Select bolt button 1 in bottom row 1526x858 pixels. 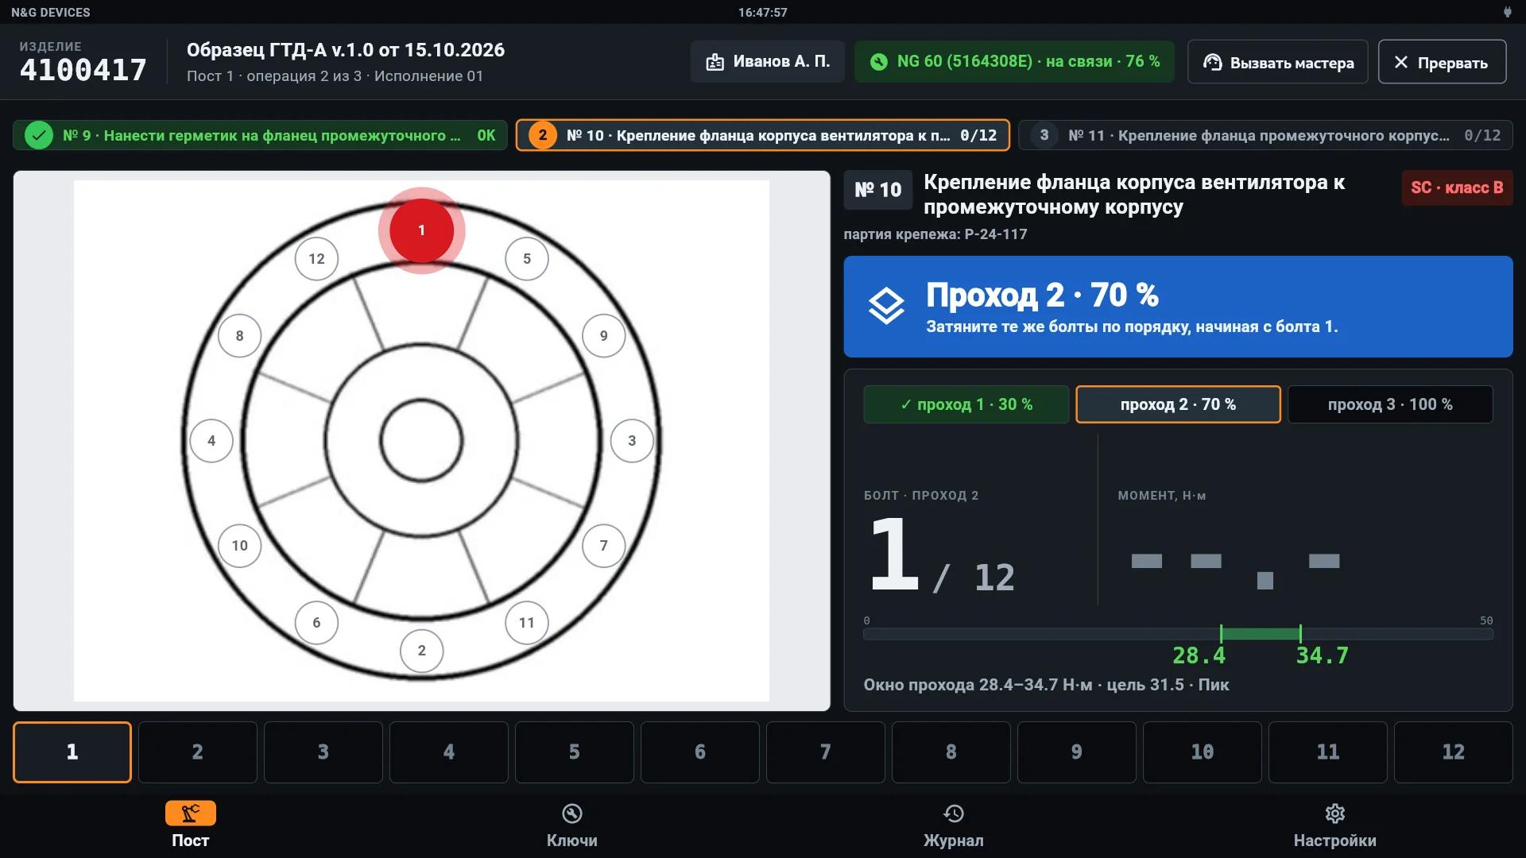[72, 752]
